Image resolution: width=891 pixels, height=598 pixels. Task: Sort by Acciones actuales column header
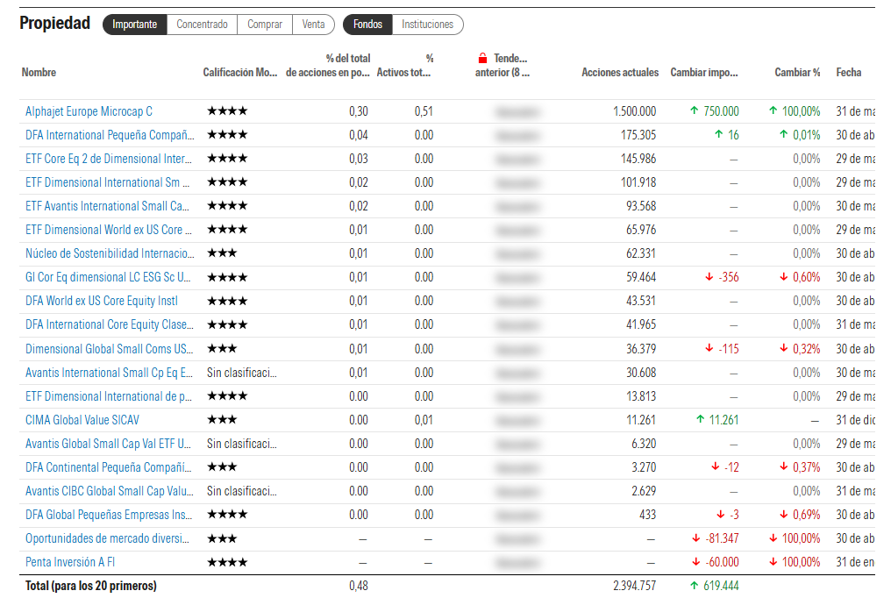[x=620, y=72]
